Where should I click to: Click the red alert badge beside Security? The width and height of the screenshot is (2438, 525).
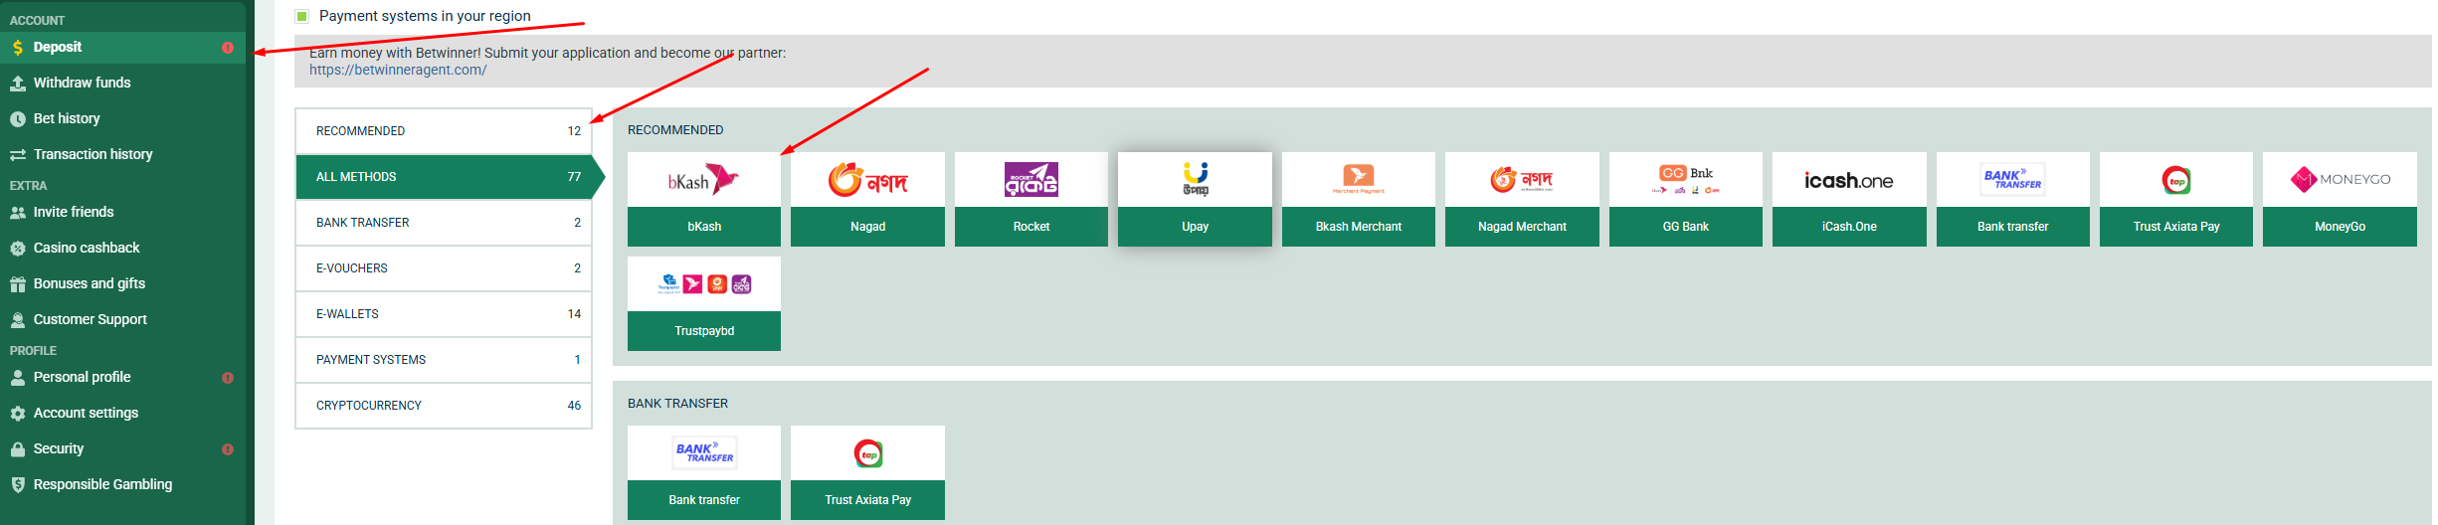[228, 449]
